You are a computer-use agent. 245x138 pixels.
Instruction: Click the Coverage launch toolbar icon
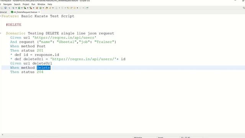25,8
